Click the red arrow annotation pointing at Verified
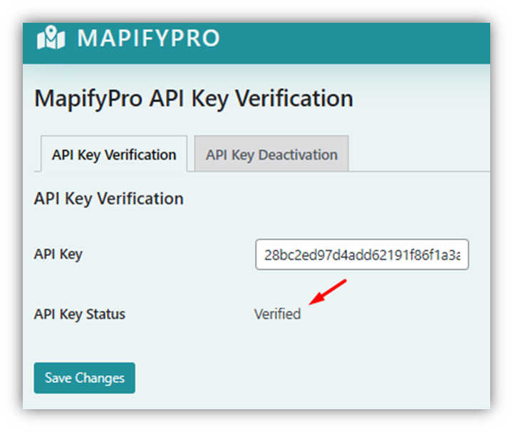The height and width of the screenshot is (432, 513). point(328,292)
